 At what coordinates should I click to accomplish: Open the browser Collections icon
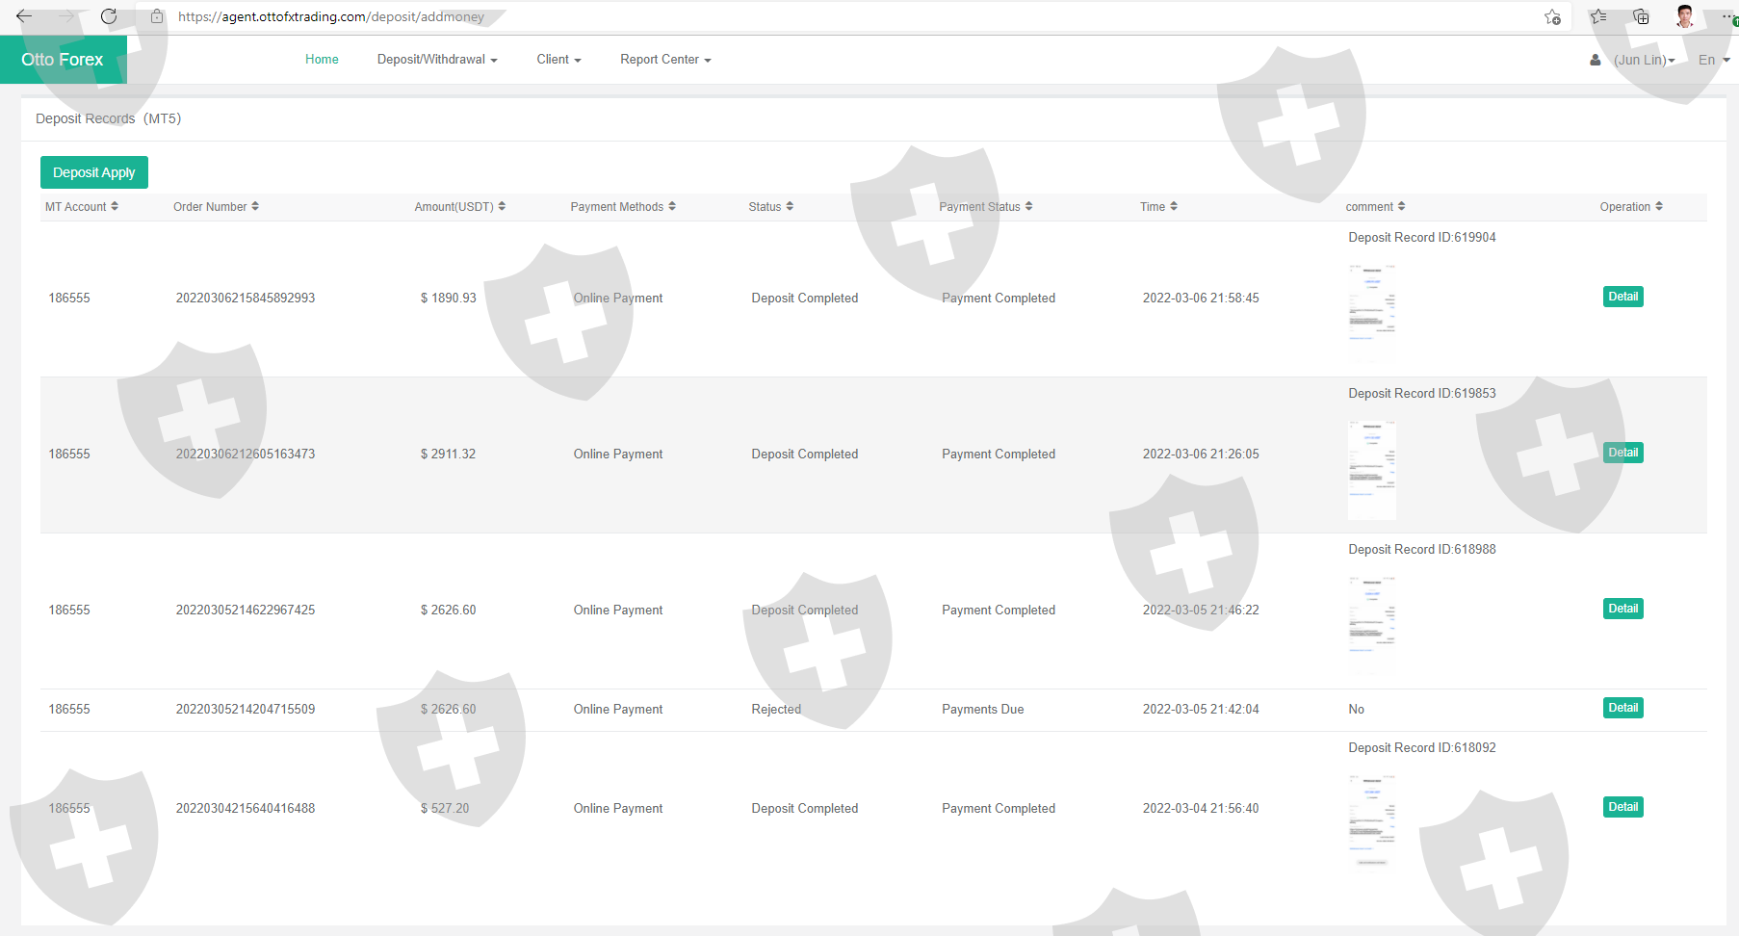pyautogui.click(x=1641, y=16)
